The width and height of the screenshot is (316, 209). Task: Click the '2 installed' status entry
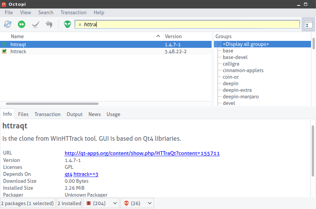pos(69,203)
